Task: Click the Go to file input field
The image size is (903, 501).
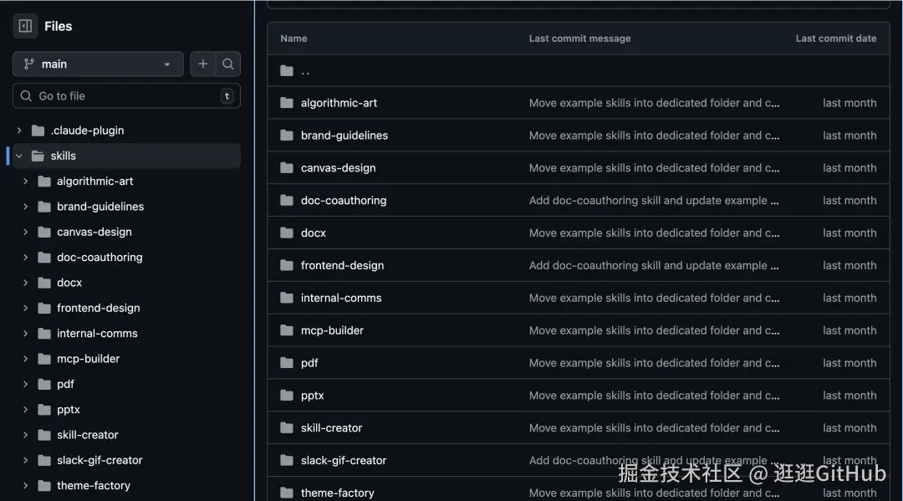Action: tap(125, 95)
